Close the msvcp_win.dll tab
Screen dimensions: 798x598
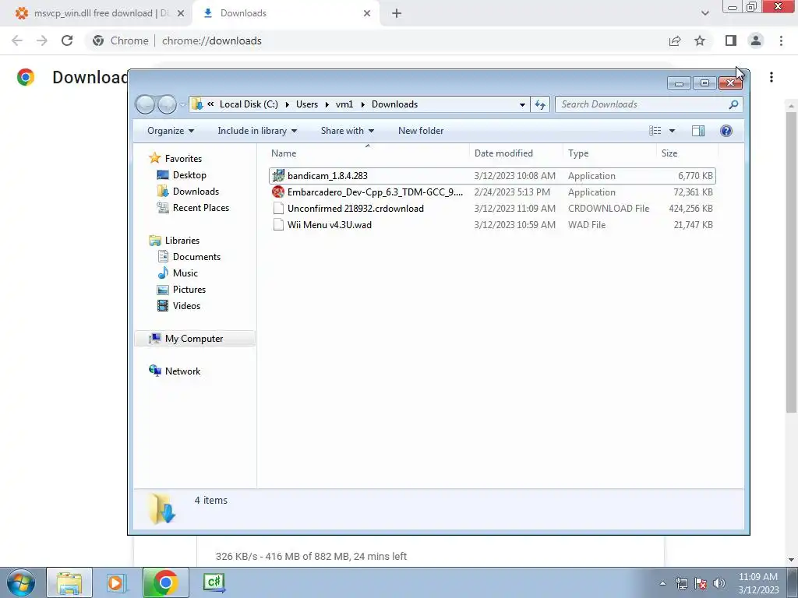click(181, 13)
